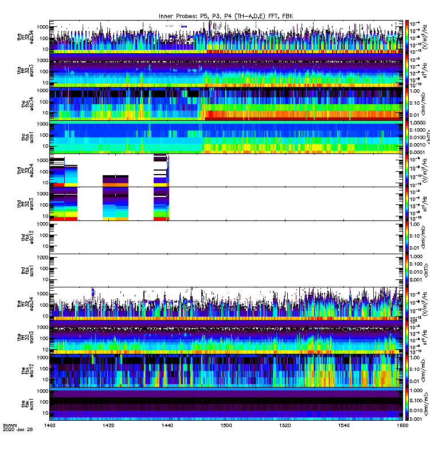Click the 1440 time tick label
Viewport: 430px width, 458px height.
167,425
